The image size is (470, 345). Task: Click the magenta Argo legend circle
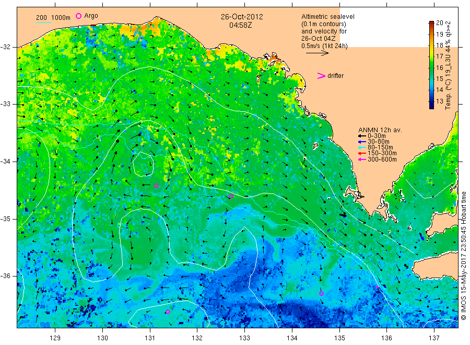pos(78,16)
